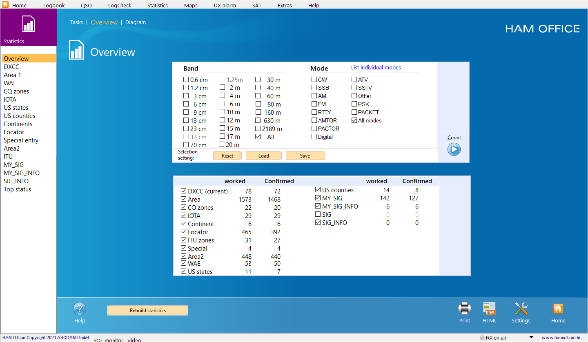Select the Overview tab in the top breadcrumb

pyautogui.click(x=104, y=22)
